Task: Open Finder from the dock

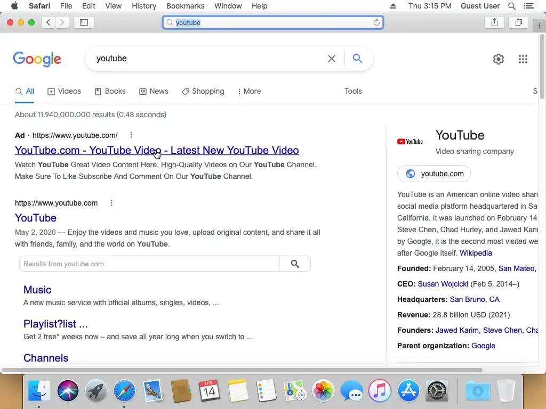Action: tap(39, 390)
